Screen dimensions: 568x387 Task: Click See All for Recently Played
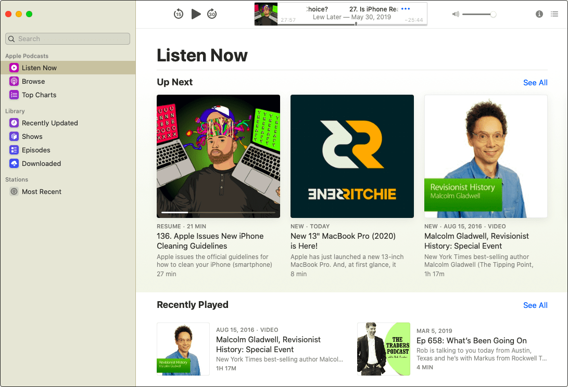pos(535,305)
